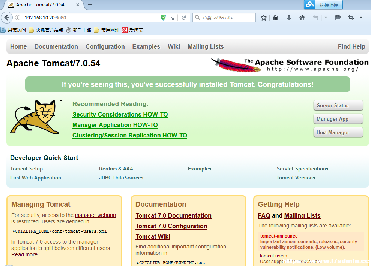Open the most visited bookmark
Screen dimensions: 371x266
click(13, 30)
